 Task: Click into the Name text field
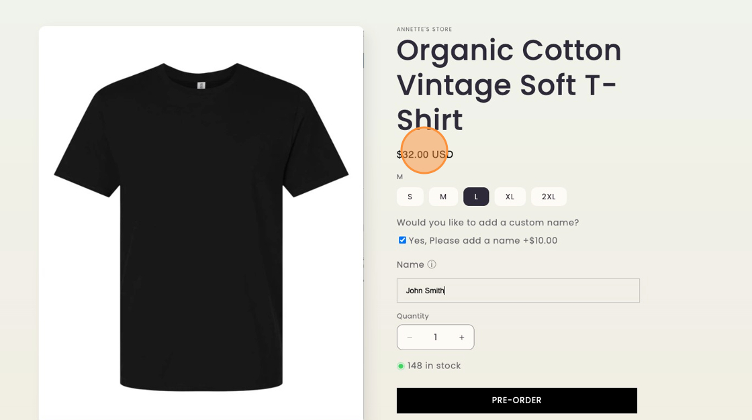518,291
